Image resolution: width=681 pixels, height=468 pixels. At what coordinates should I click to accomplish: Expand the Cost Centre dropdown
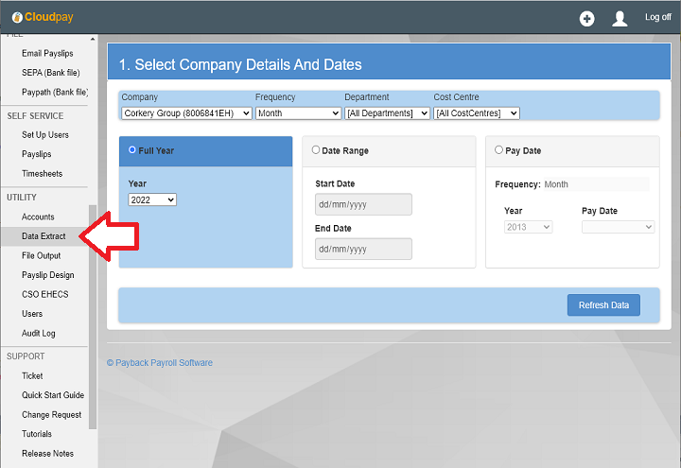coord(477,113)
